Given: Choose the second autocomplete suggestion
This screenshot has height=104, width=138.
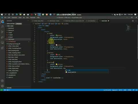Looking at the screenshot, I should click(x=87, y=72).
